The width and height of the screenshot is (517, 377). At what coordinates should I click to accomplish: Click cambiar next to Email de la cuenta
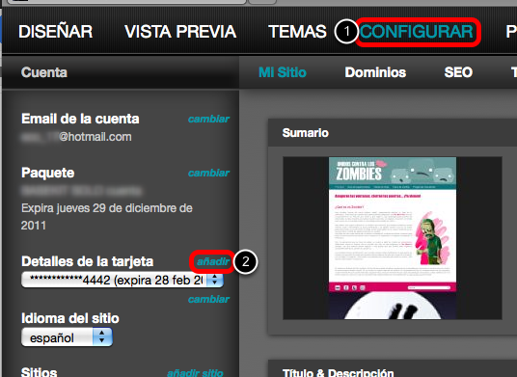(208, 119)
